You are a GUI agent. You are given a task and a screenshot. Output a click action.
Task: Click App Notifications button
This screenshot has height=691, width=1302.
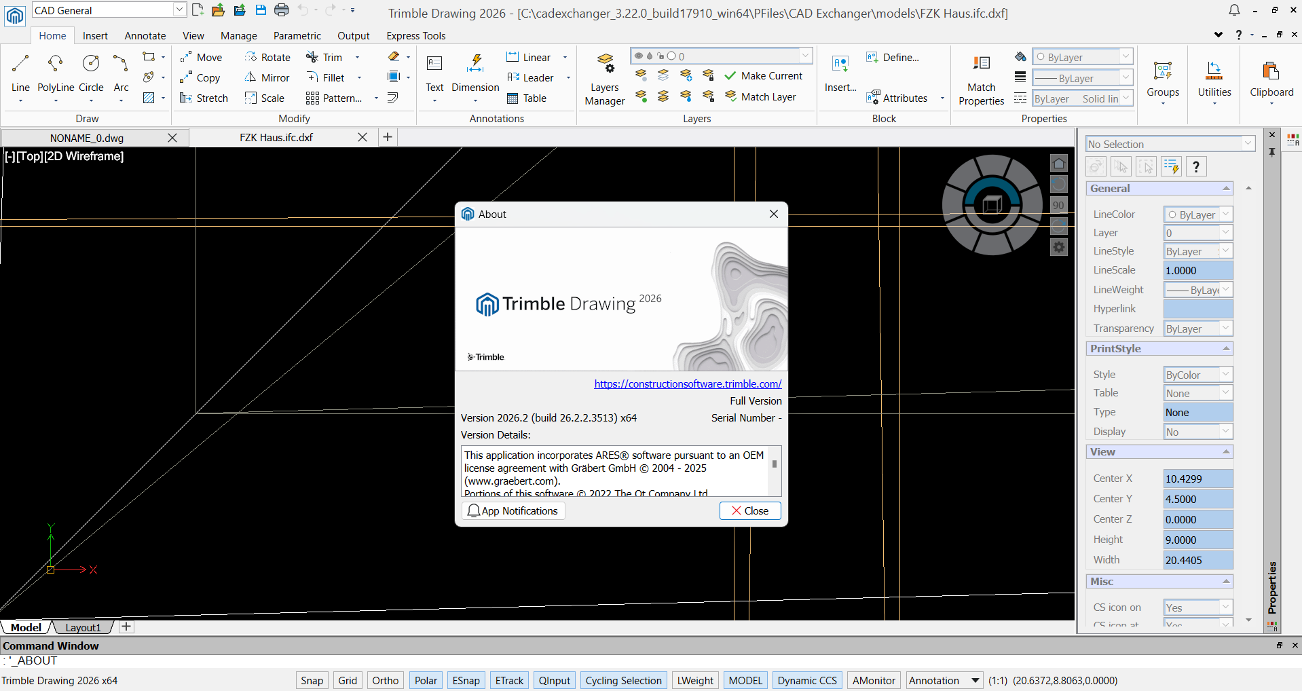click(513, 511)
